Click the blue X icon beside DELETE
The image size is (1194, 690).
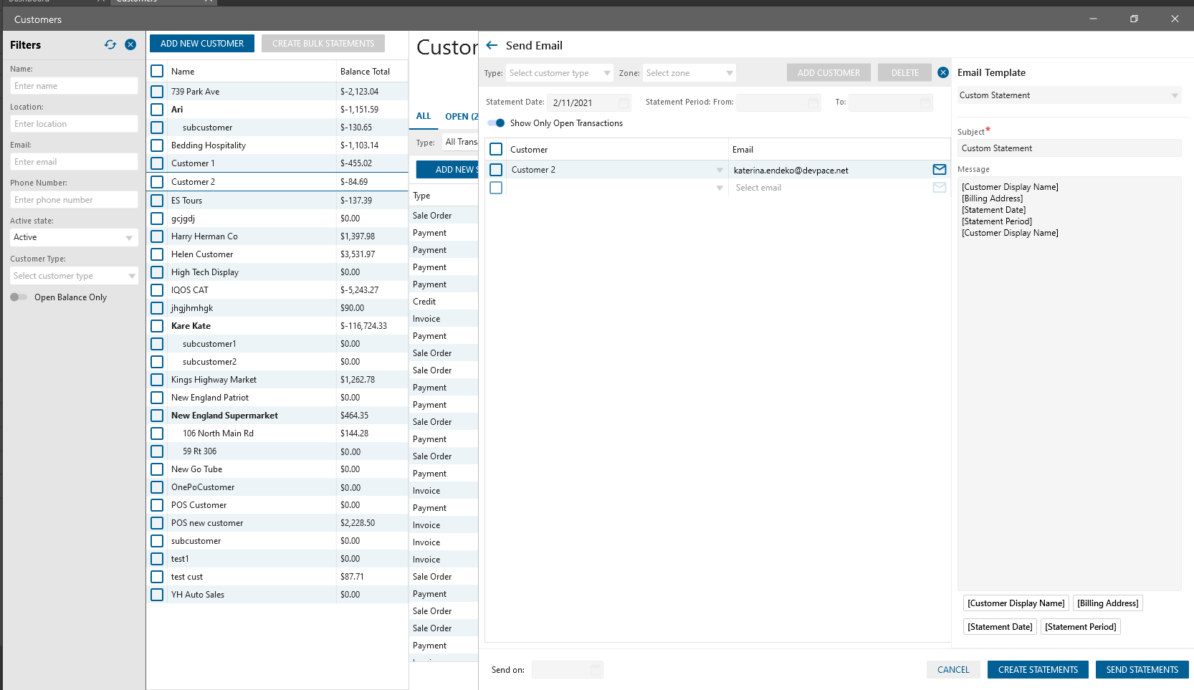(943, 72)
